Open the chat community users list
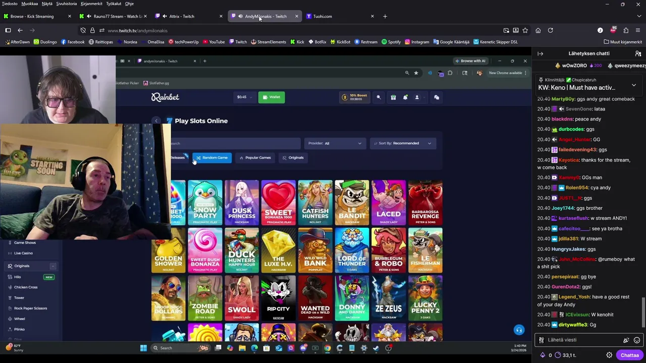The height and width of the screenshot is (363, 646). (x=638, y=53)
